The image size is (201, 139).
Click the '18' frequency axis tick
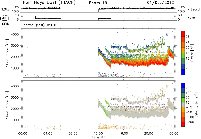17,15
